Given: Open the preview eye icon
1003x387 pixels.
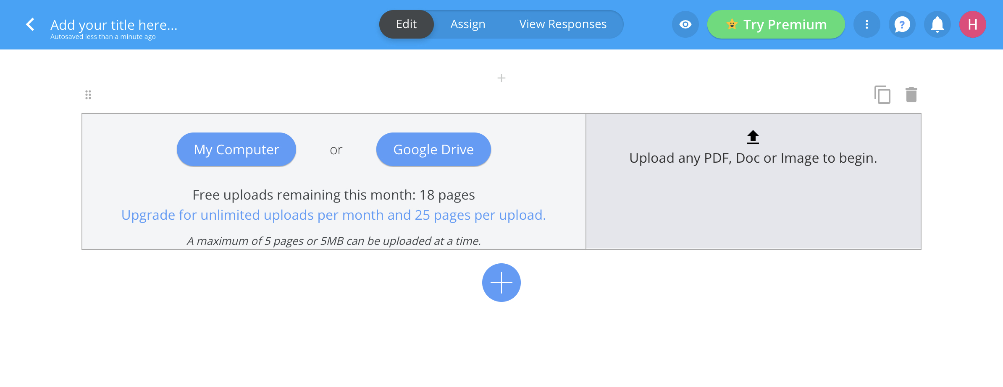Looking at the screenshot, I should pos(685,24).
